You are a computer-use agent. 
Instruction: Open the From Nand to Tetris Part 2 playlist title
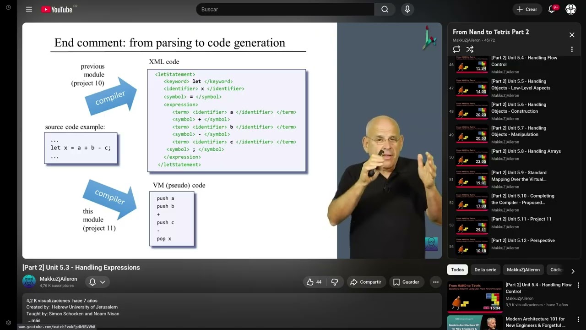pyautogui.click(x=491, y=32)
